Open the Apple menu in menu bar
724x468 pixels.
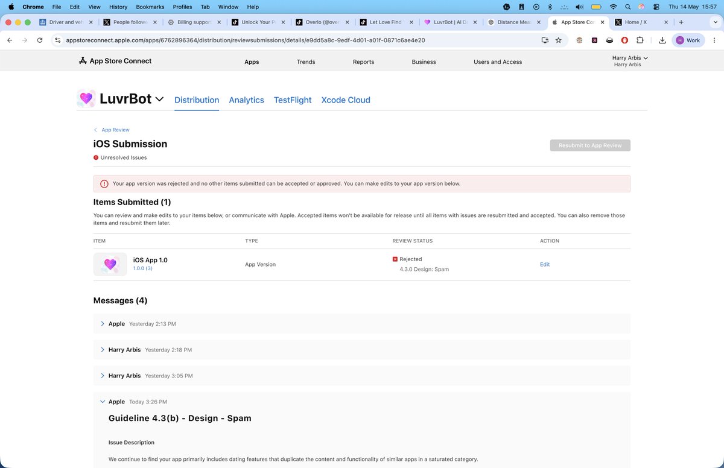tap(11, 7)
